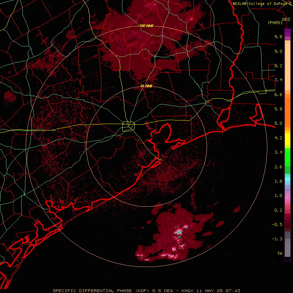
Task: Click the TH threshold label on the scale
Action: coord(280,254)
